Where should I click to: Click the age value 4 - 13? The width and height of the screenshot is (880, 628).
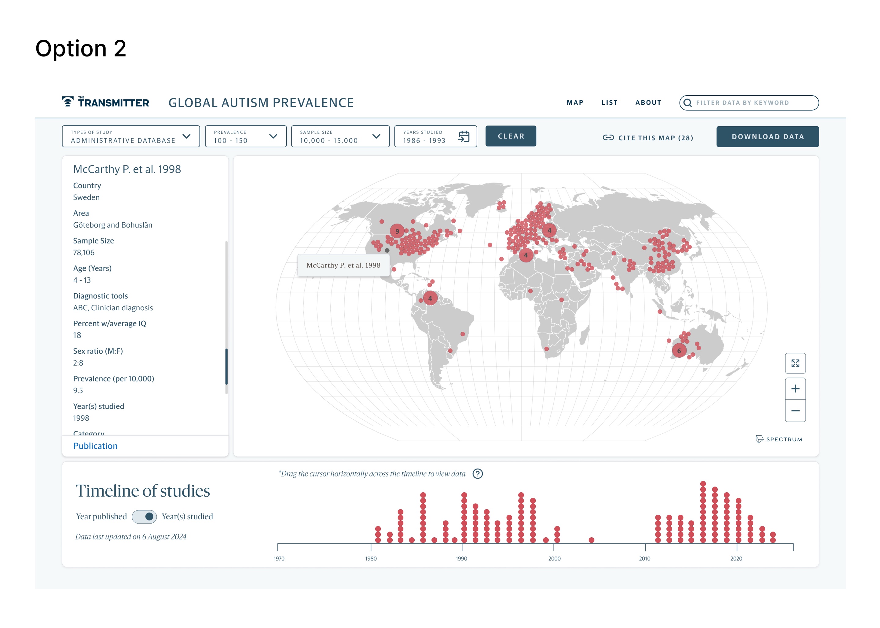pyautogui.click(x=82, y=280)
